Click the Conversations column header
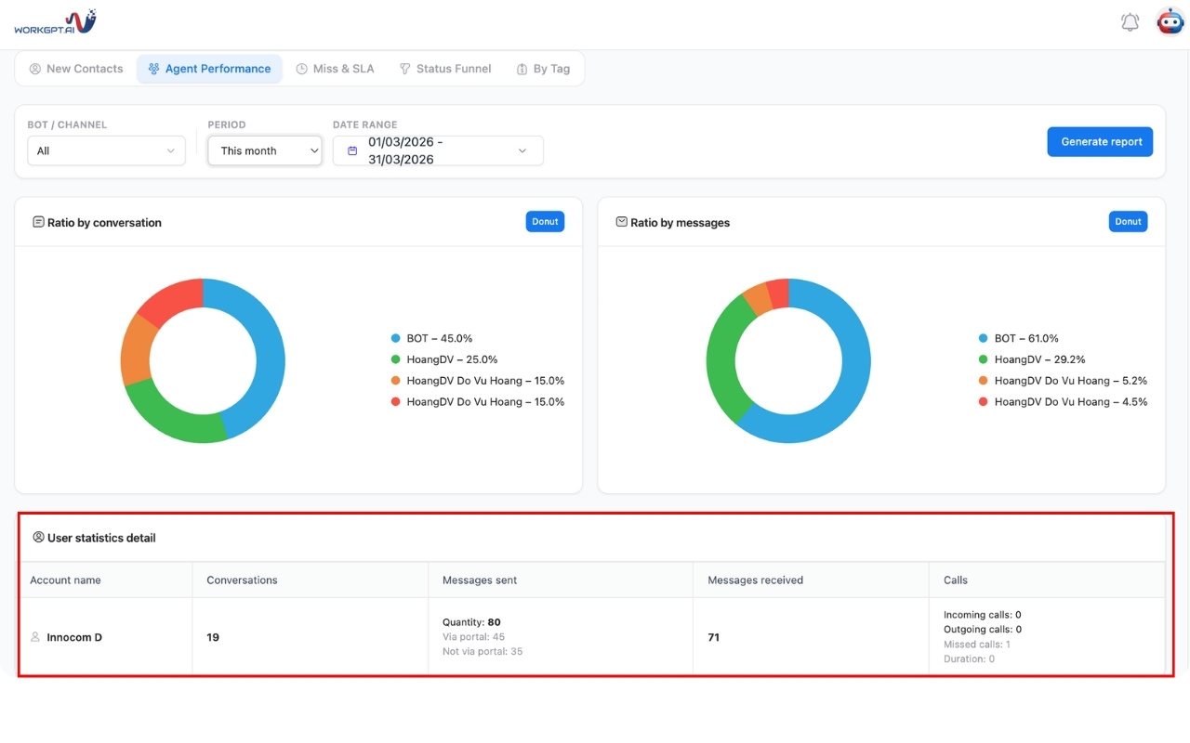The height and width of the screenshot is (743, 1190). pyautogui.click(x=242, y=580)
